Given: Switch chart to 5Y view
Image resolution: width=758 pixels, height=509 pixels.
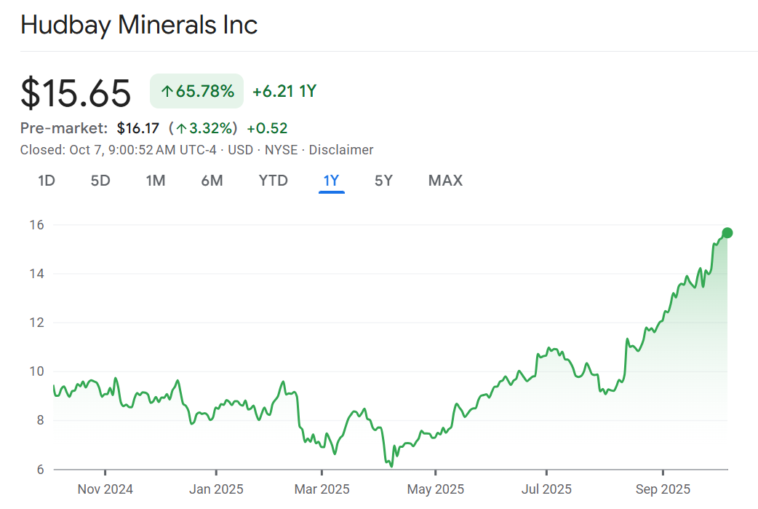Looking at the screenshot, I should point(383,181).
